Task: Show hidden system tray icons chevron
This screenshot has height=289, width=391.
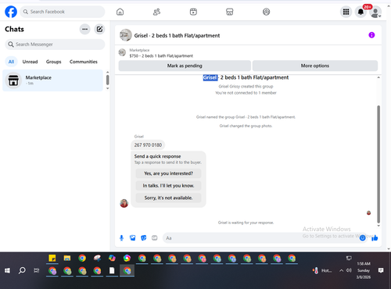Action: tap(341, 271)
